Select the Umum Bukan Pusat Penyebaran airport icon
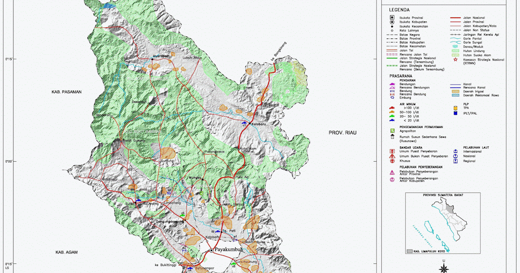The image size is (520, 273). click(392, 156)
